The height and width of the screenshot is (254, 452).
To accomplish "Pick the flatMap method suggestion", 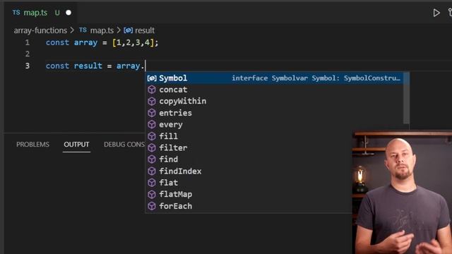I will [249, 194].
